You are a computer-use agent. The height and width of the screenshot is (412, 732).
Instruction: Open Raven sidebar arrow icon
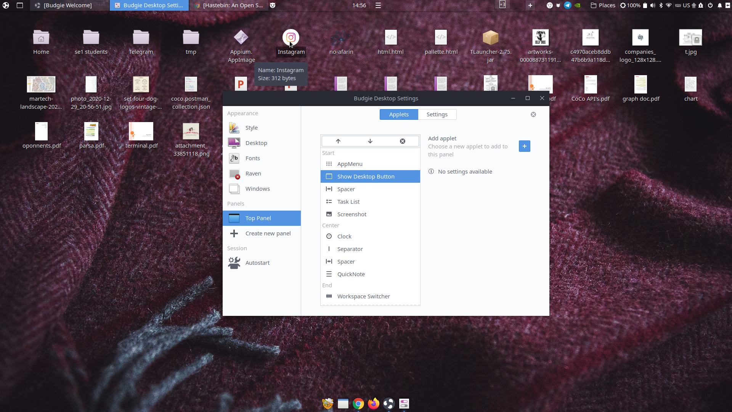point(728,5)
